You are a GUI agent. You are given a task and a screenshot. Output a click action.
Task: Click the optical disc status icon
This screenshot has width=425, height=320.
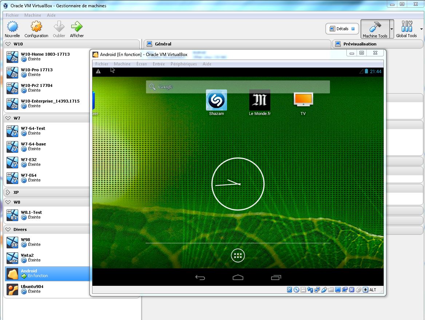coord(296,290)
